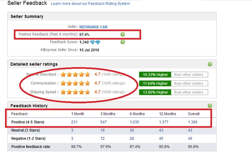Open the 16 neutral feedback for 3 Months
This screenshot has width=252, height=161.
click(x=103, y=130)
